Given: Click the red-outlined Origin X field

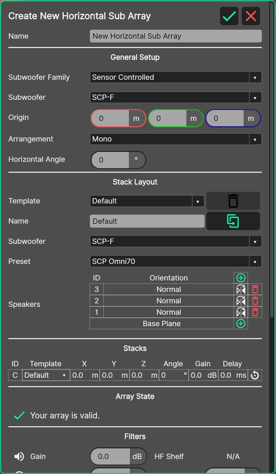Looking at the screenshot, I should 110,118.
